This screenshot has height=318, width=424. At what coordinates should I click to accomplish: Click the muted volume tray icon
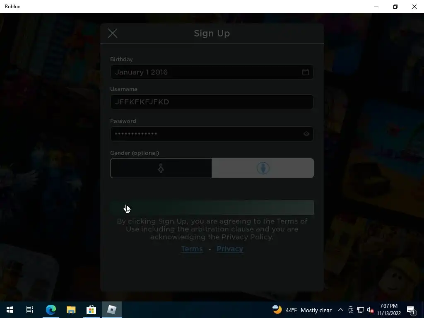[370, 310]
